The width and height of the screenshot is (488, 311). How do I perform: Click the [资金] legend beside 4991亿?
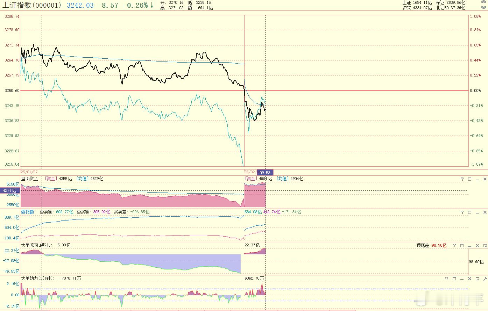tap(251, 179)
